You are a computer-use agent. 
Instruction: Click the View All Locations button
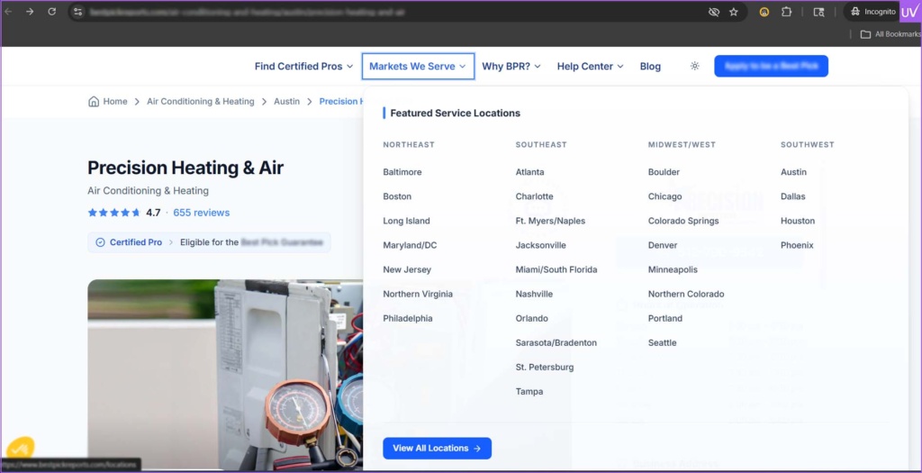coord(437,448)
